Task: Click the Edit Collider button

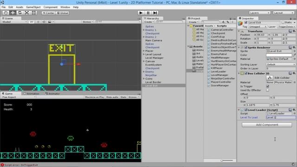Action: [x=270, y=77]
